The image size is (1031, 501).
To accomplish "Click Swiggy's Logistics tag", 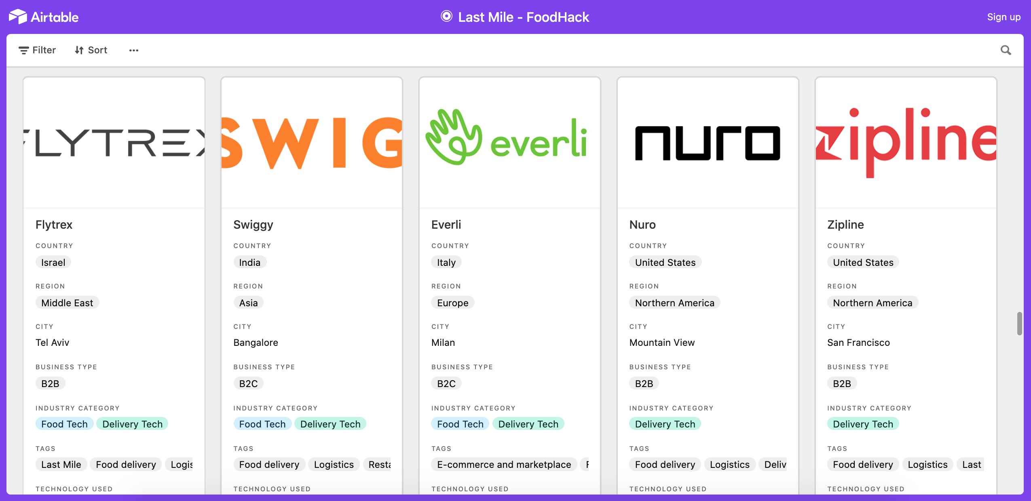I will pos(334,464).
